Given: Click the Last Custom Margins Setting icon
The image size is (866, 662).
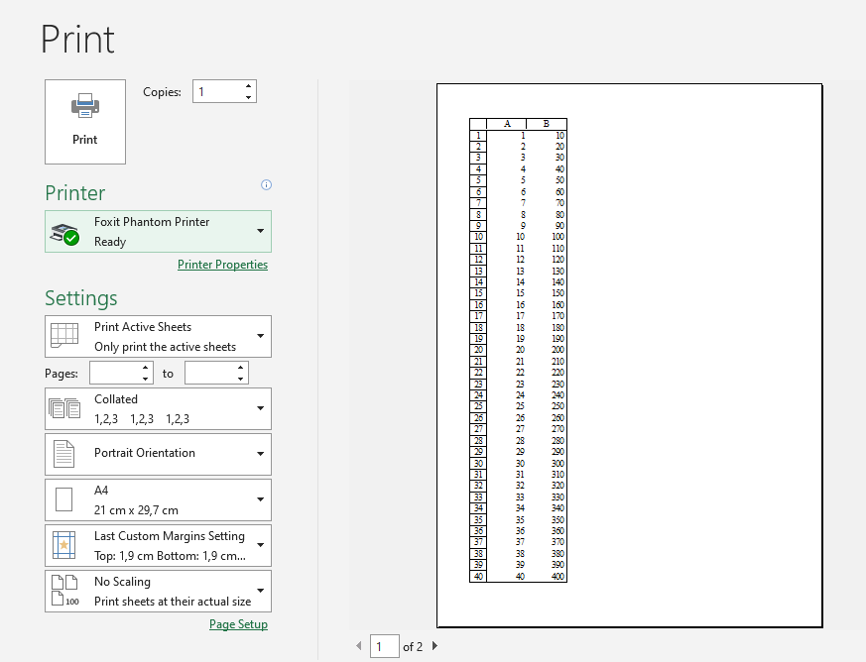Looking at the screenshot, I should (63, 545).
